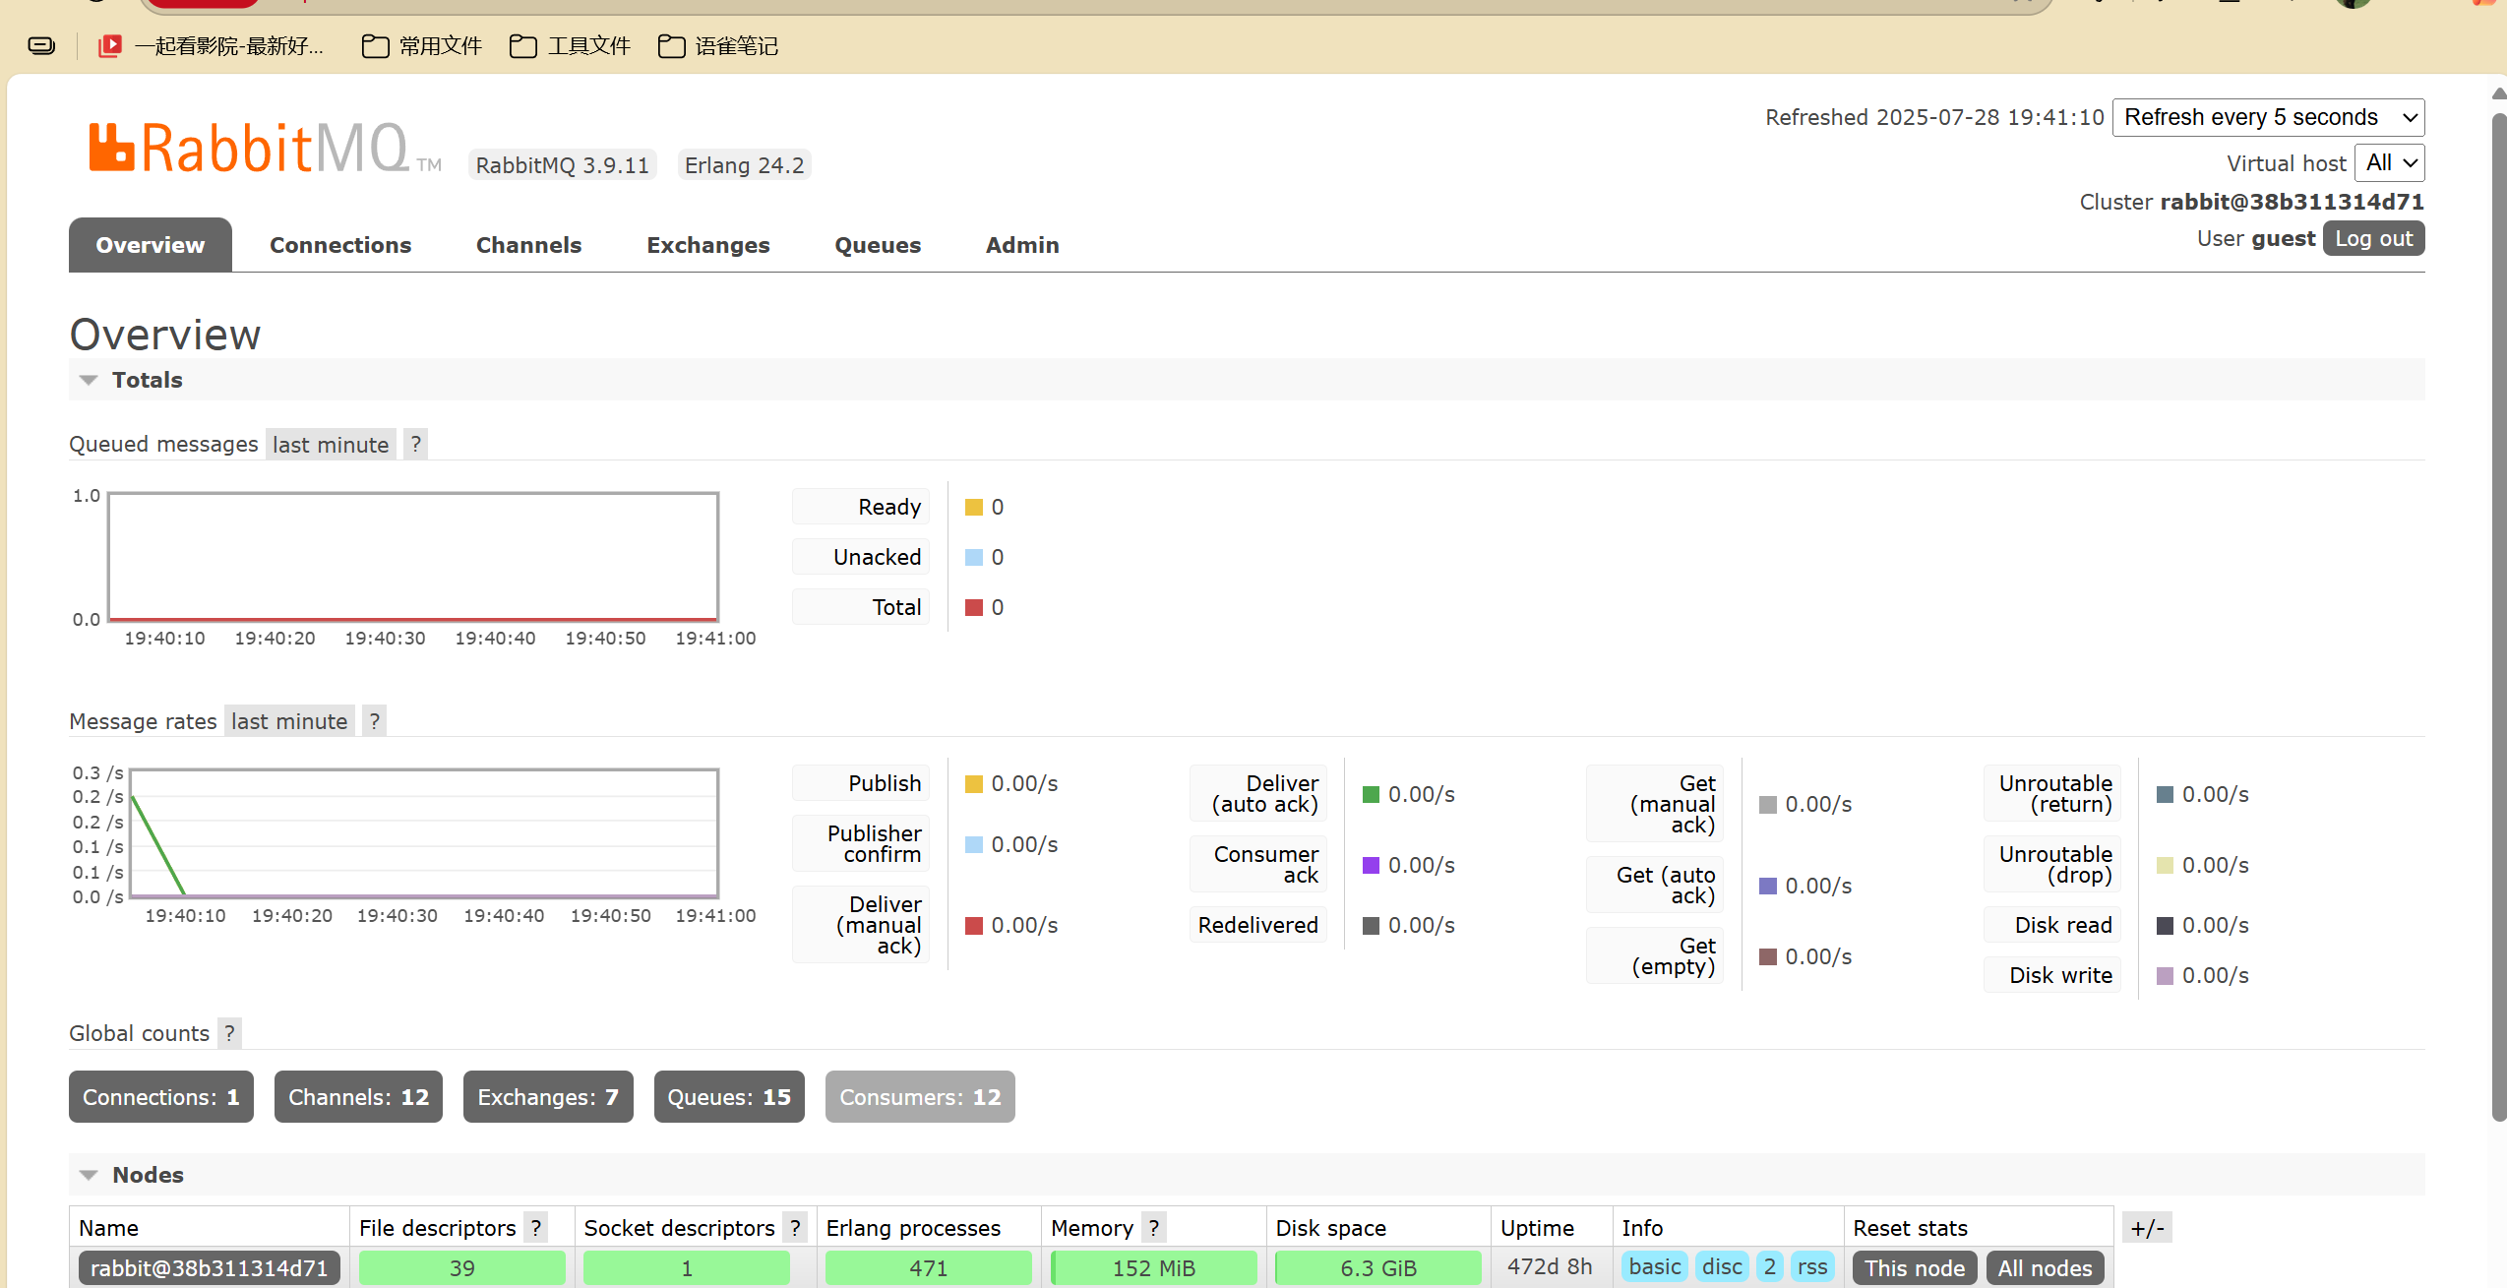Click the RabbitMQ logo
This screenshot has width=2507, height=1288.
(264, 149)
